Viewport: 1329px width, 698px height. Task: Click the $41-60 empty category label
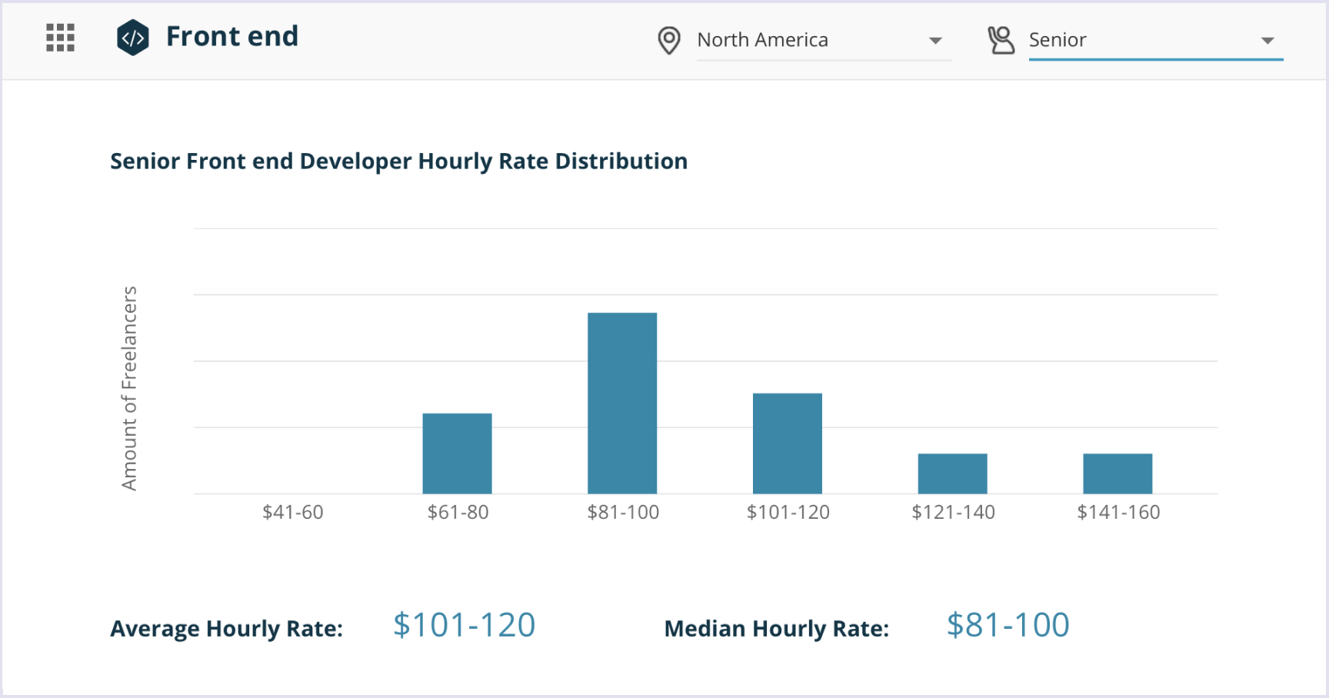(292, 511)
